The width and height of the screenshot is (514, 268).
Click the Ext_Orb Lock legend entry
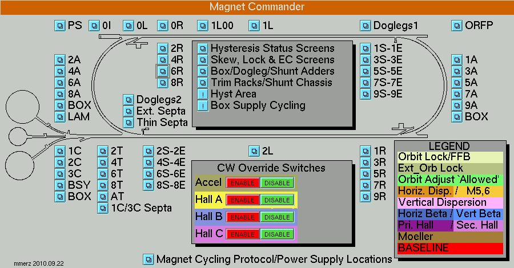450,168
